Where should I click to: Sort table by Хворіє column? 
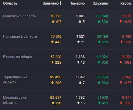(x=126, y=3)
